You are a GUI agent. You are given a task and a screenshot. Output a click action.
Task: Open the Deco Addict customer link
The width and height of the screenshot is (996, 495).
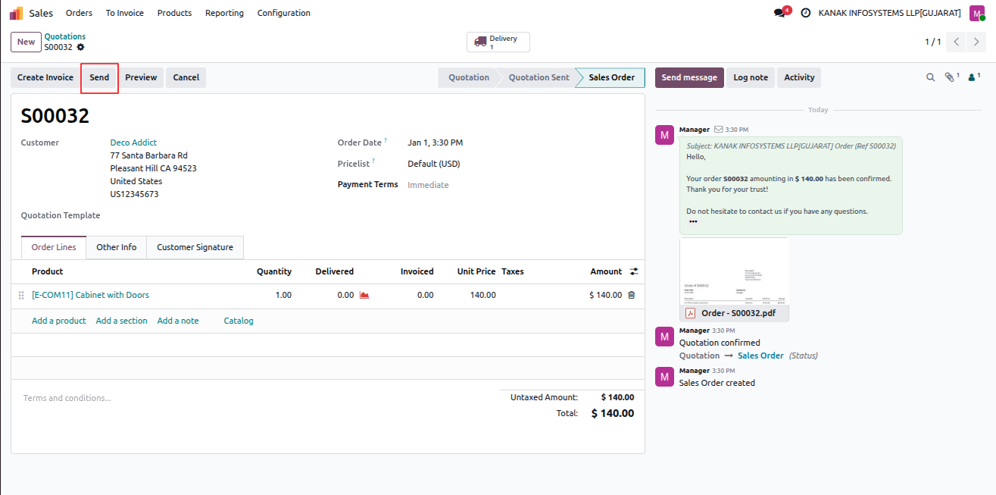click(x=133, y=143)
